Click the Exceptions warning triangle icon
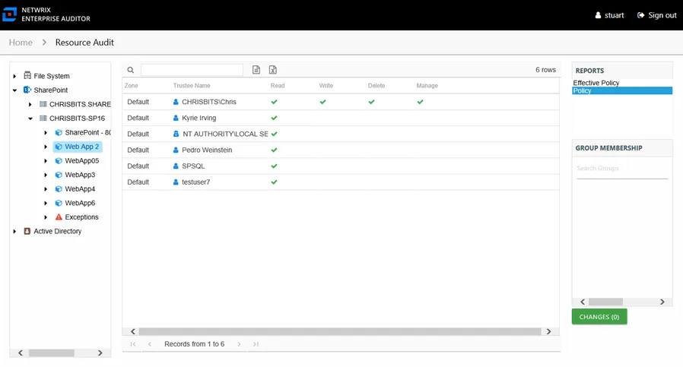Screen dimensions: 683x367 click(x=59, y=217)
